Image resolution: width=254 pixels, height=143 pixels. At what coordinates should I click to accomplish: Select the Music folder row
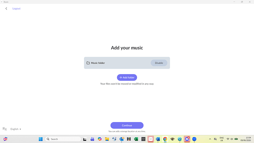click(127, 63)
